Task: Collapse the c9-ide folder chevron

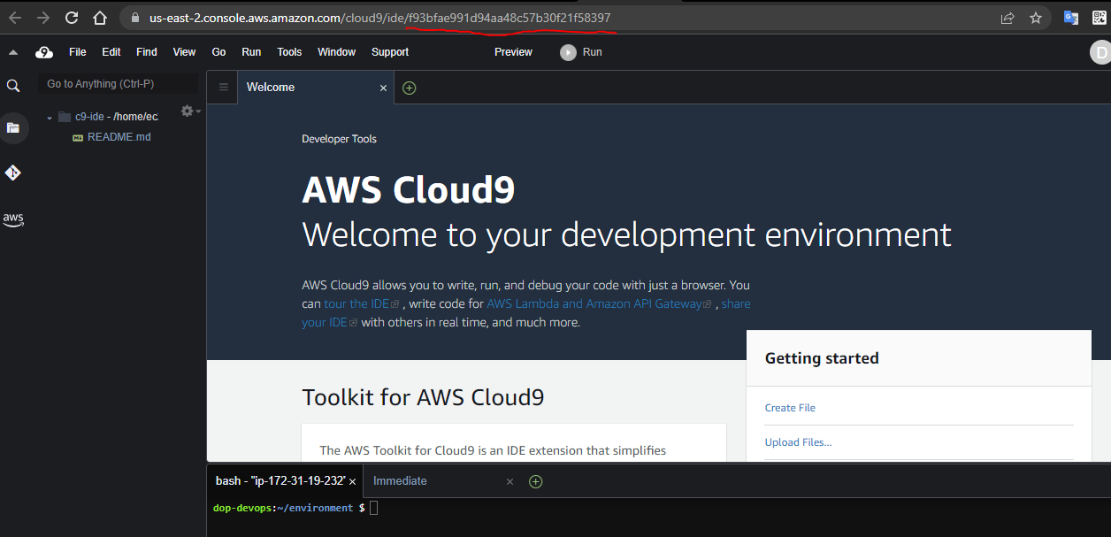Action: [x=50, y=116]
